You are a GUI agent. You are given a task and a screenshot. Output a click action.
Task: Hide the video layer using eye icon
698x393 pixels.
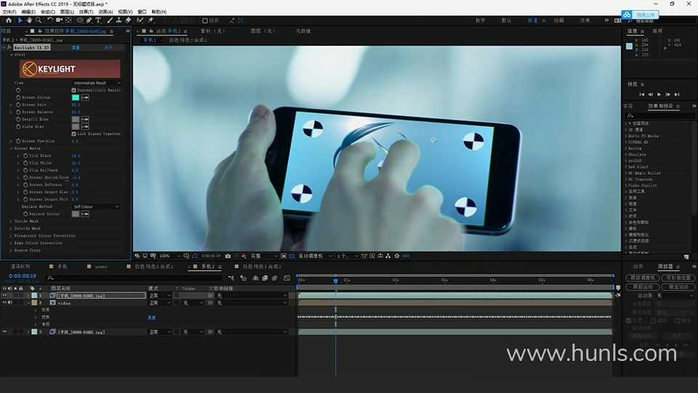coord(4,303)
